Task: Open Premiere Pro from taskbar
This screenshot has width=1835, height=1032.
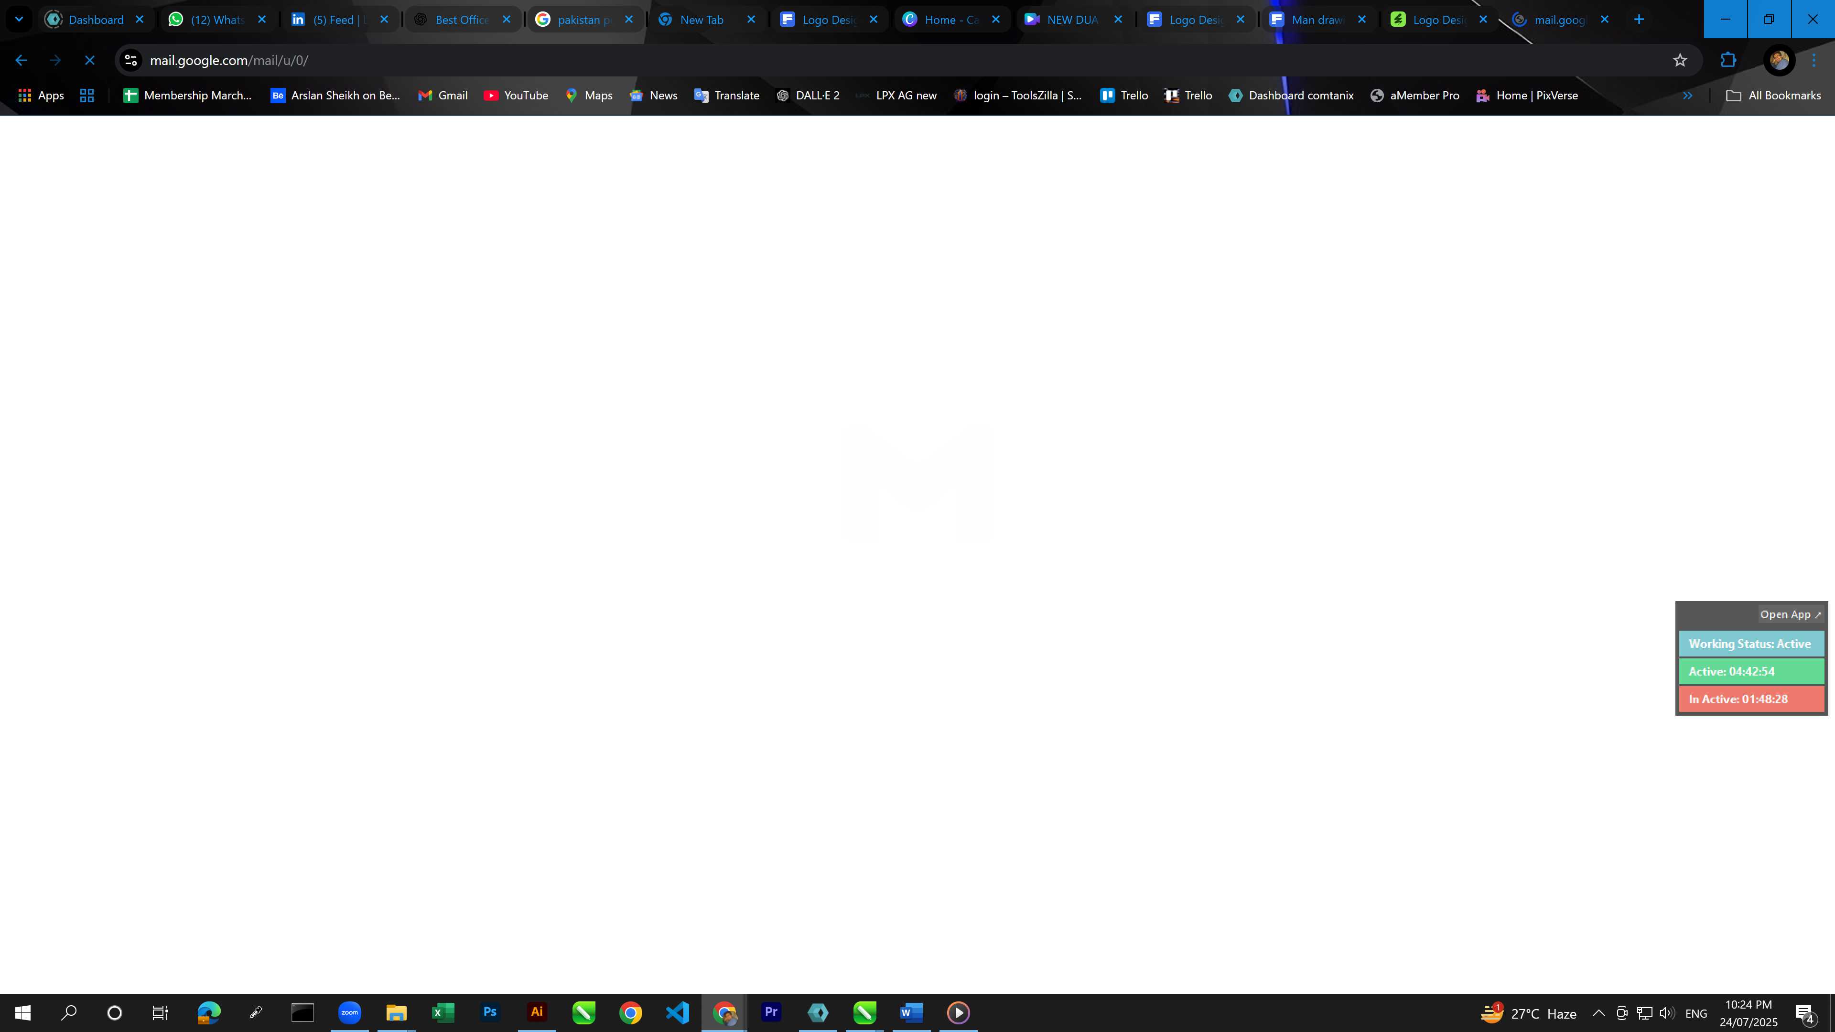Action: pos(771,1013)
